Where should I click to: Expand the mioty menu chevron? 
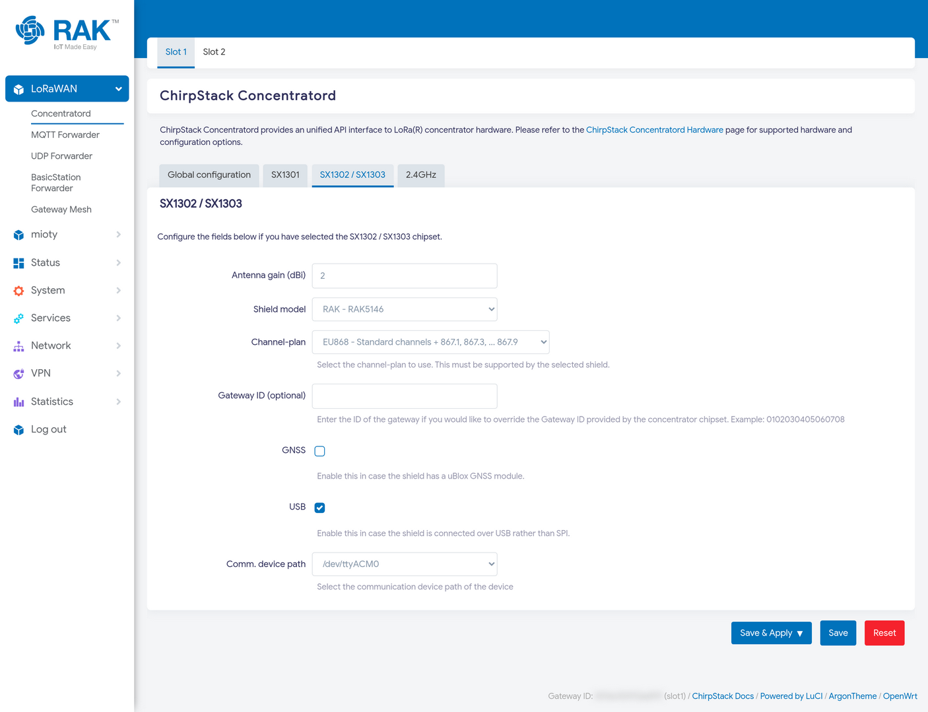click(118, 235)
